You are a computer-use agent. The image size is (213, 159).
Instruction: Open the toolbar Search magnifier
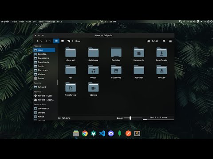pos(164,41)
